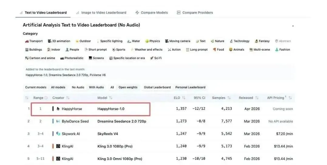Click the HappyHorse creator logo icon

click(58, 109)
